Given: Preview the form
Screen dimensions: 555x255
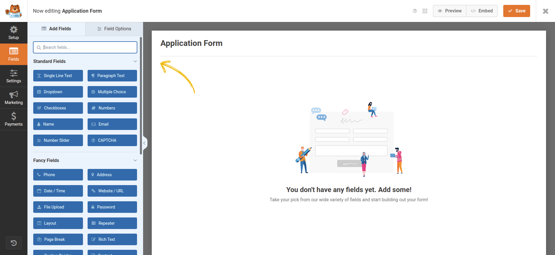Looking at the screenshot, I should click(449, 11).
